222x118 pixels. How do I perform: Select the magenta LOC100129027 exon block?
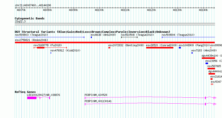click(32, 98)
